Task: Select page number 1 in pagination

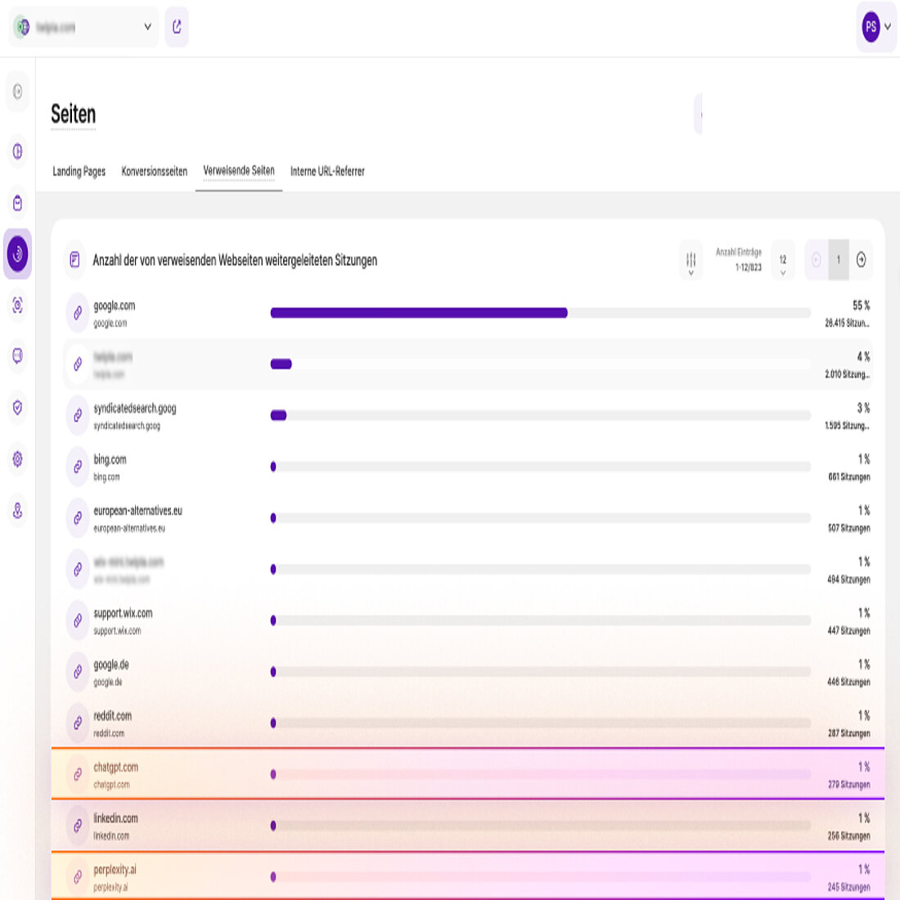Action: [x=839, y=260]
